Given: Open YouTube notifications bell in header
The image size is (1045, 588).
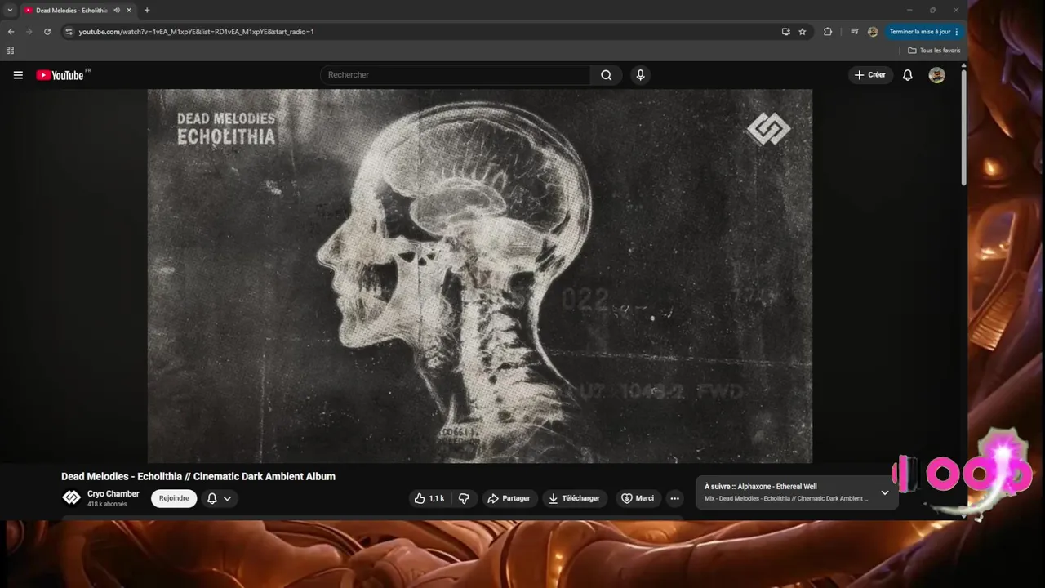Looking at the screenshot, I should point(907,75).
